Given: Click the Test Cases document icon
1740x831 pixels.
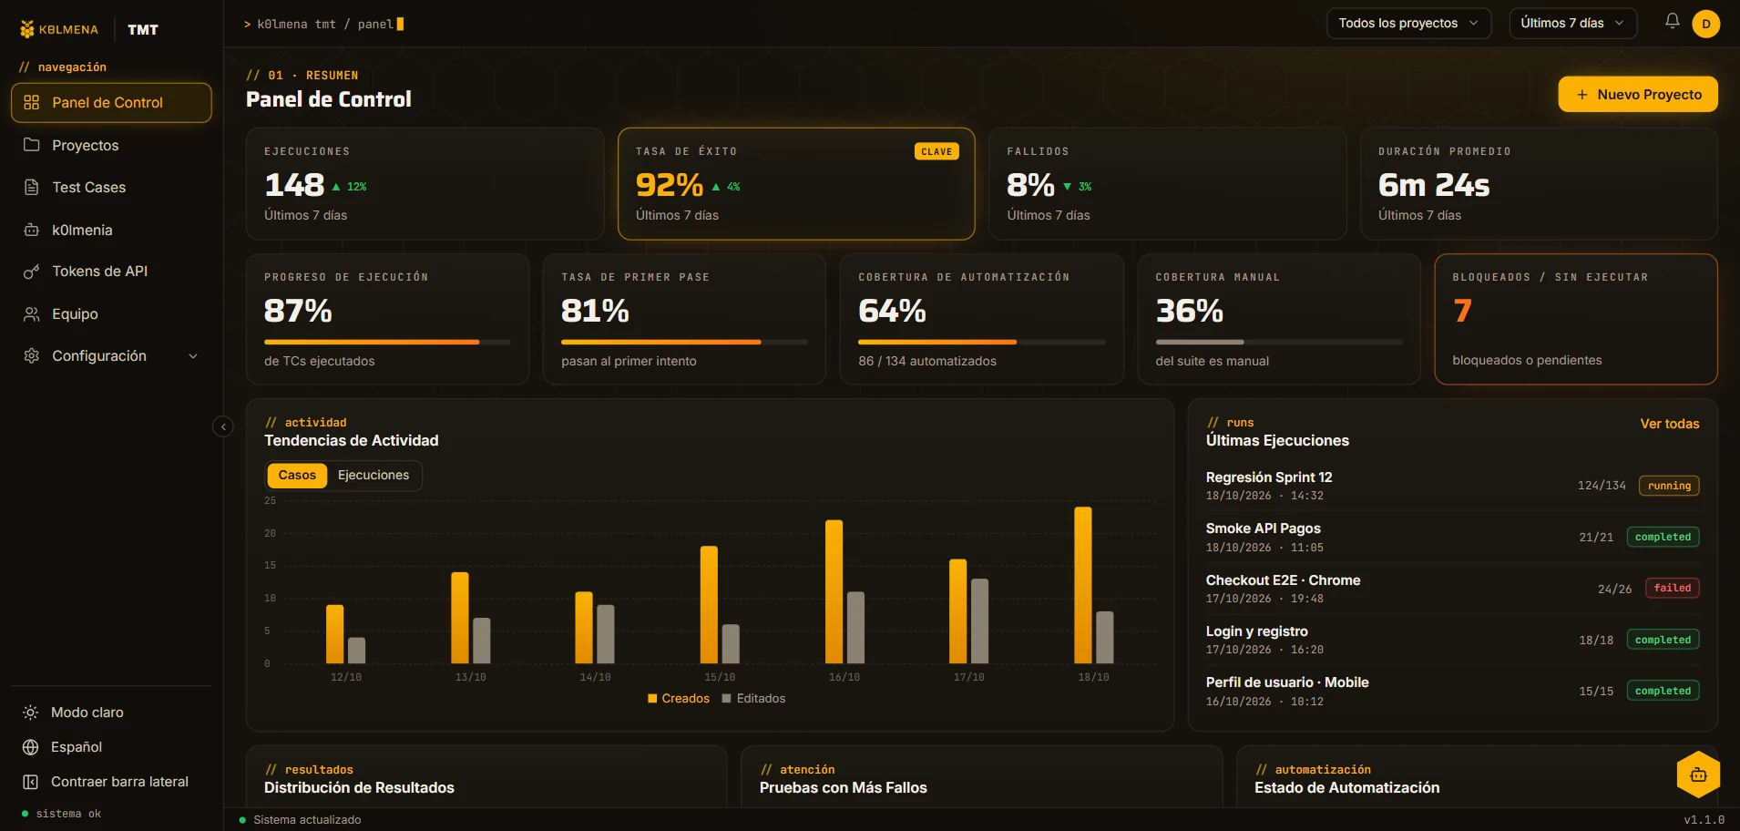Looking at the screenshot, I should [32, 188].
